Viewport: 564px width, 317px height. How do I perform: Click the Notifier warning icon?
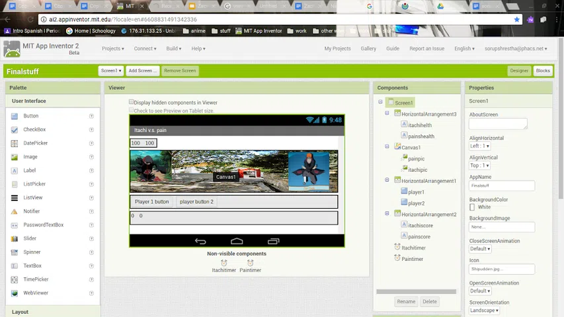(15, 211)
